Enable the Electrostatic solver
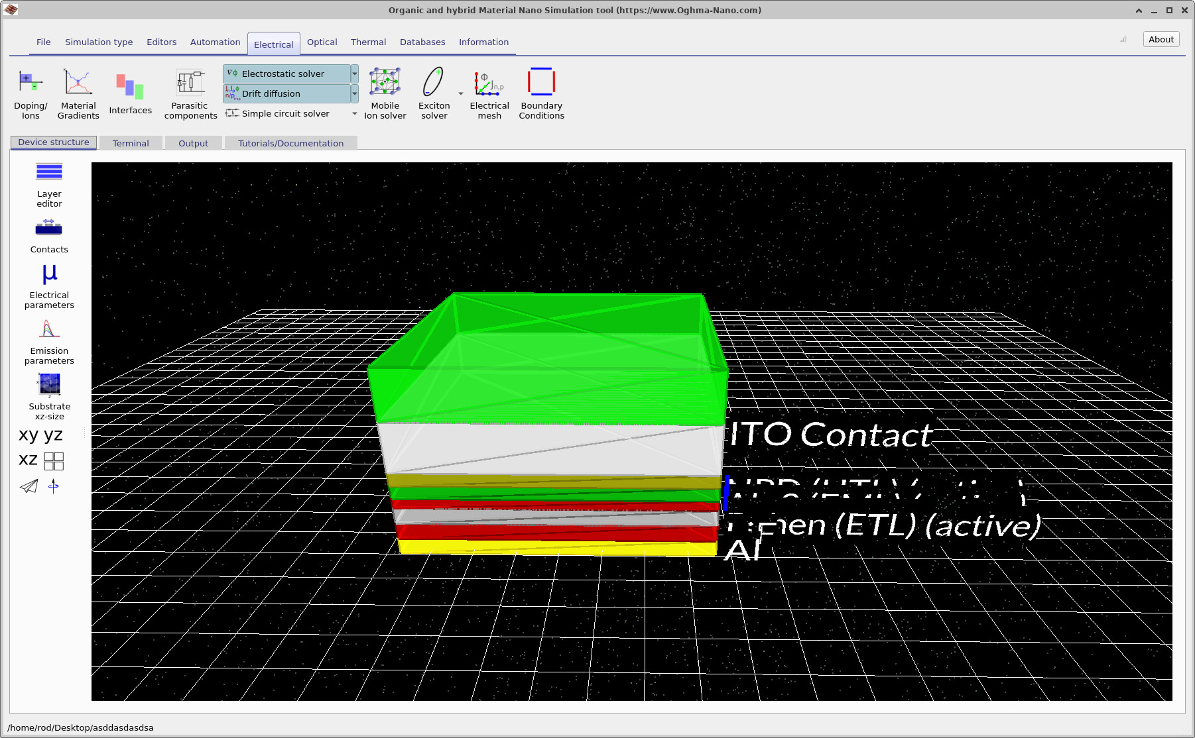Image resolution: width=1195 pixels, height=738 pixels. pyautogui.click(x=285, y=74)
